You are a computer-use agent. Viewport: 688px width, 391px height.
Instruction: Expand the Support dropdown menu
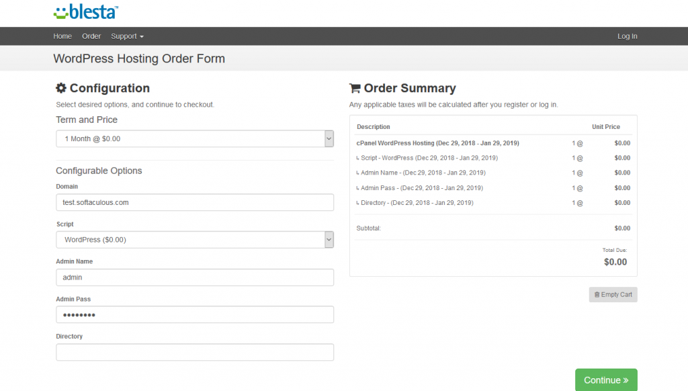pyautogui.click(x=127, y=36)
